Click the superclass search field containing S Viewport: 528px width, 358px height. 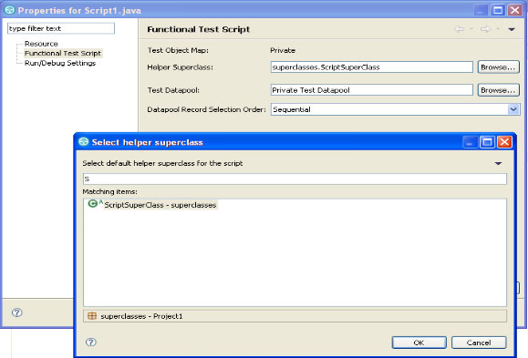point(295,179)
